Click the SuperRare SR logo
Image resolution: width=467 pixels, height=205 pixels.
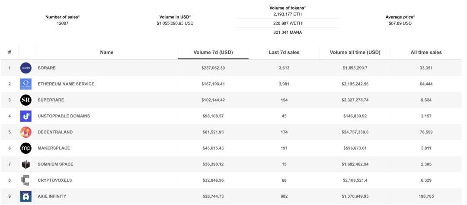tap(26, 100)
